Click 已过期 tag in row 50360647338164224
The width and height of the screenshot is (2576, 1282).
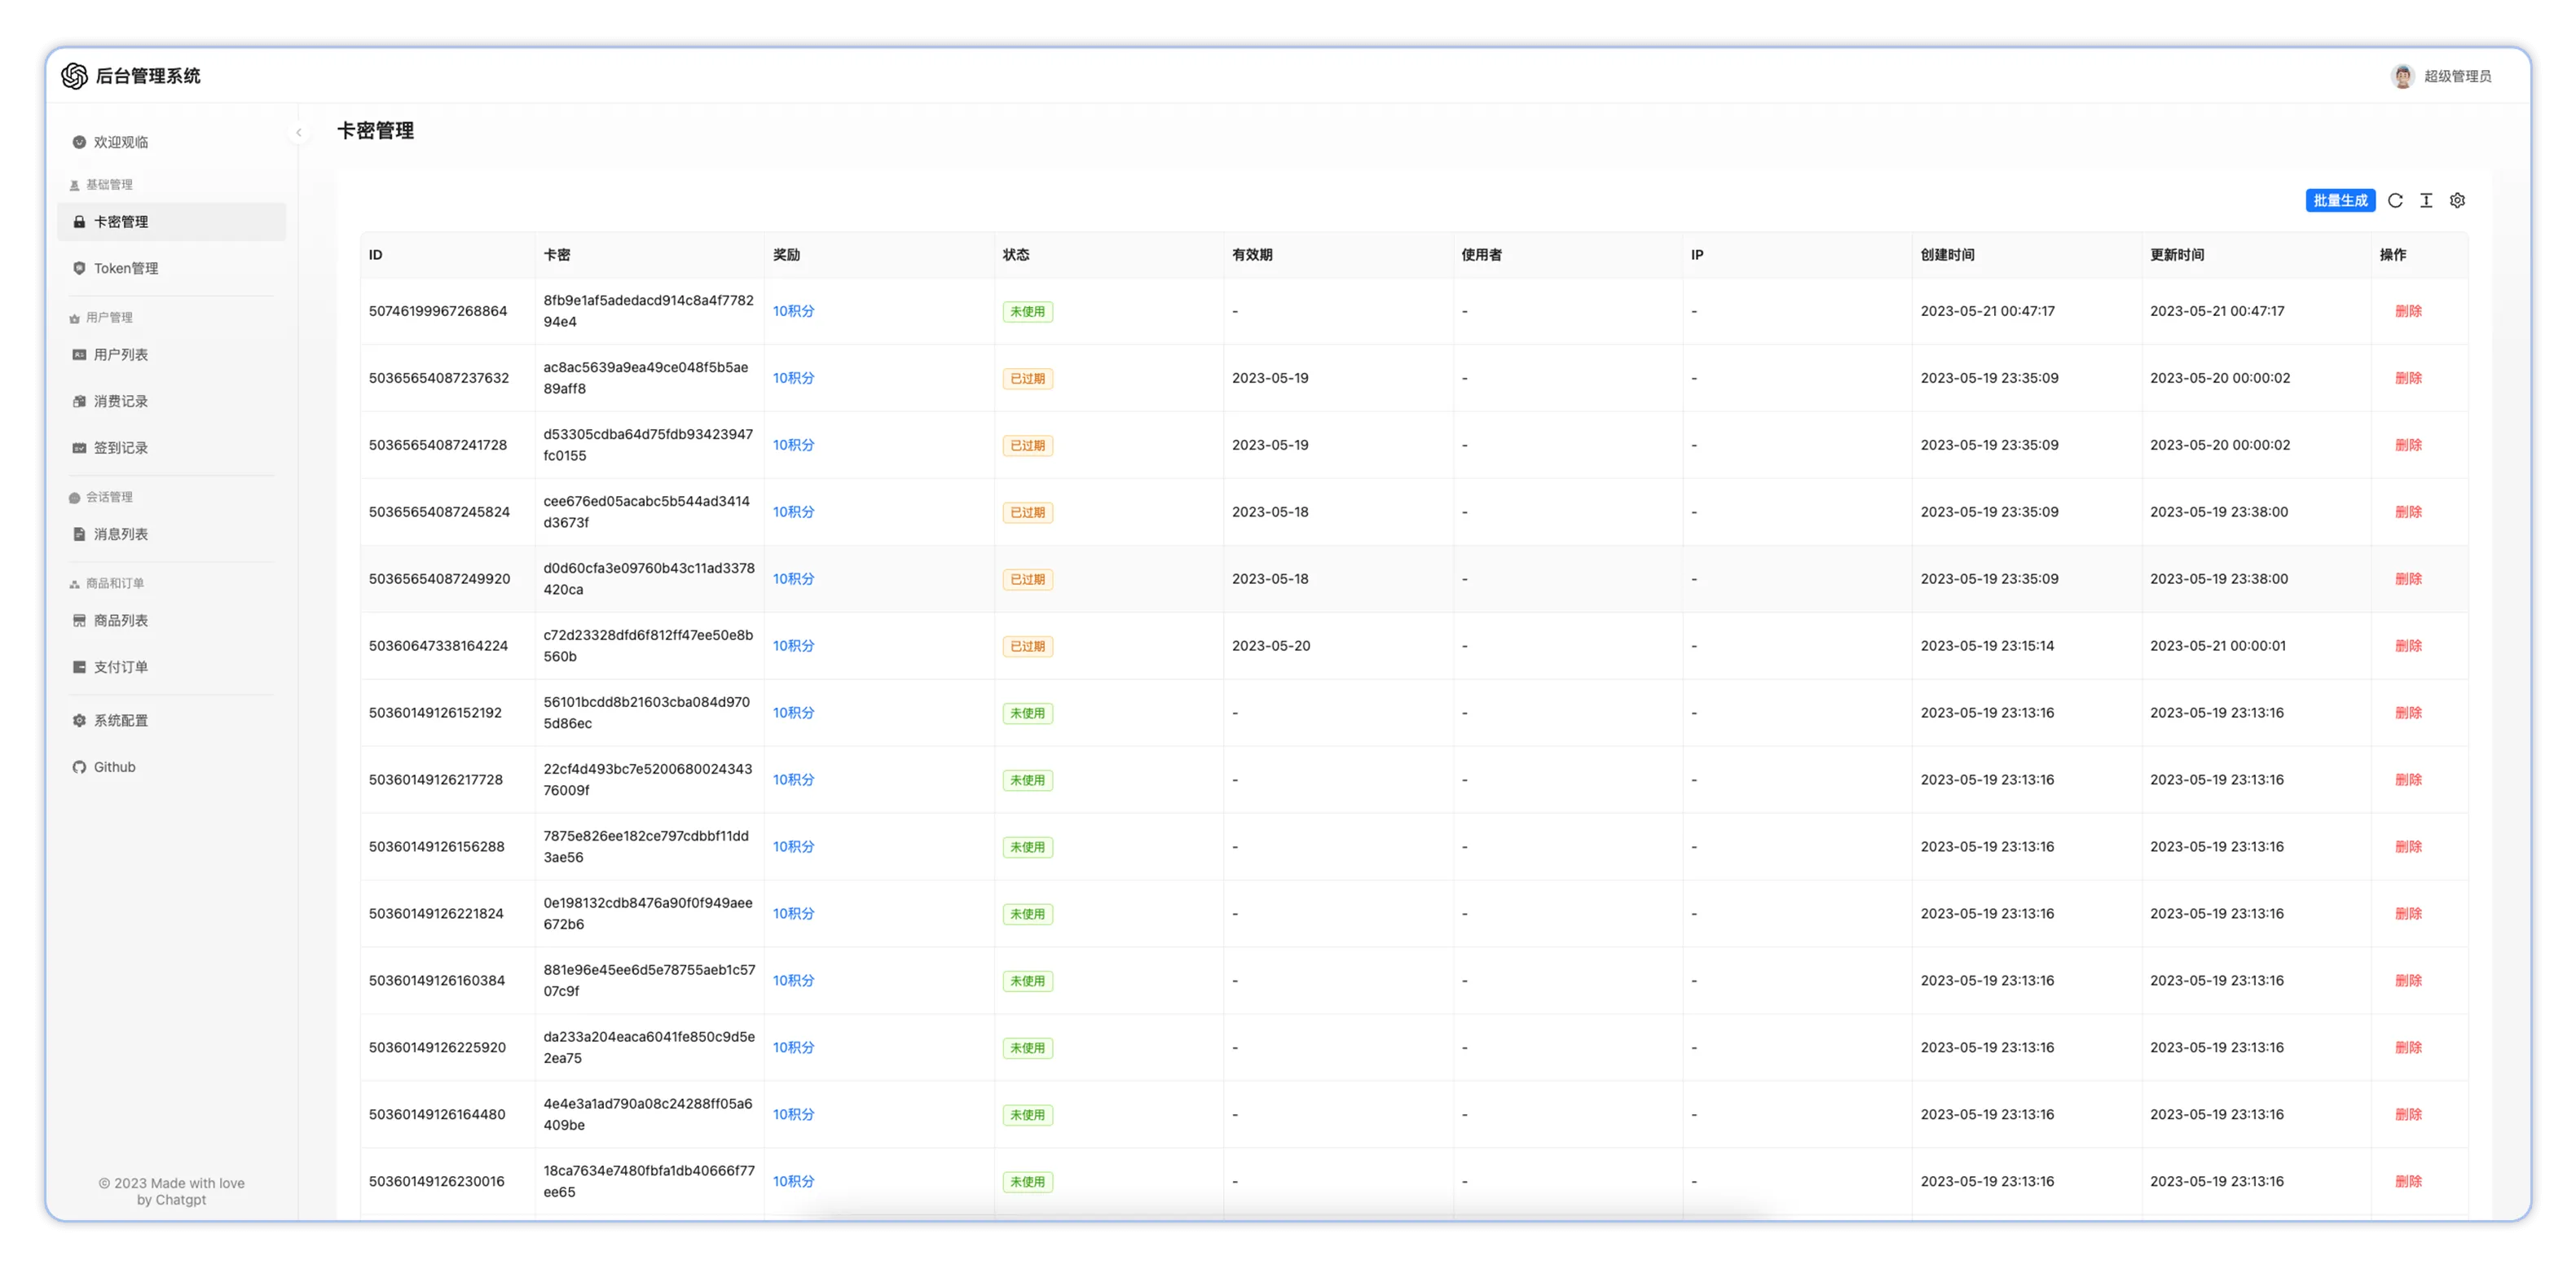point(1027,647)
